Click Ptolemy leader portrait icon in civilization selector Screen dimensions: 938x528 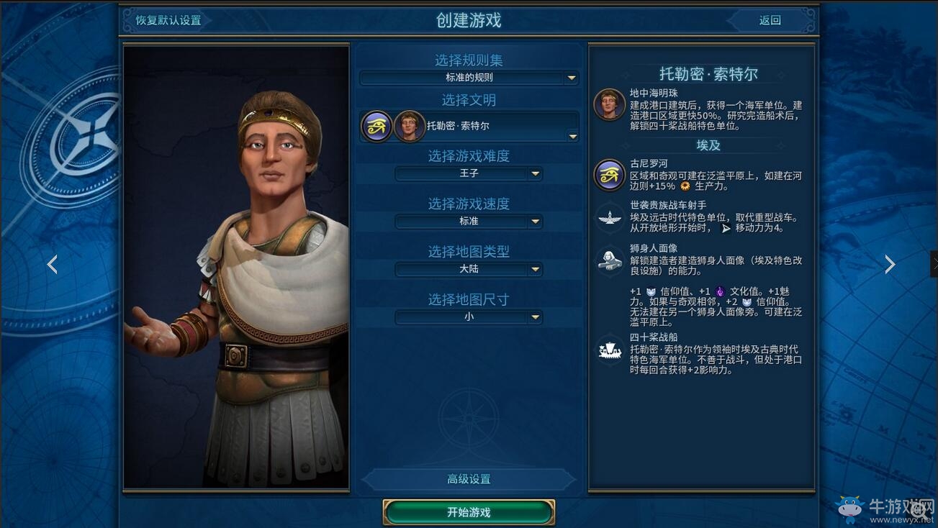point(409,127)
